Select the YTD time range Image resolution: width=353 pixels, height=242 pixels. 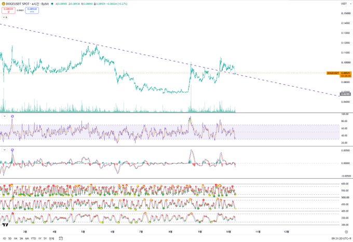(x=33, y=238)
